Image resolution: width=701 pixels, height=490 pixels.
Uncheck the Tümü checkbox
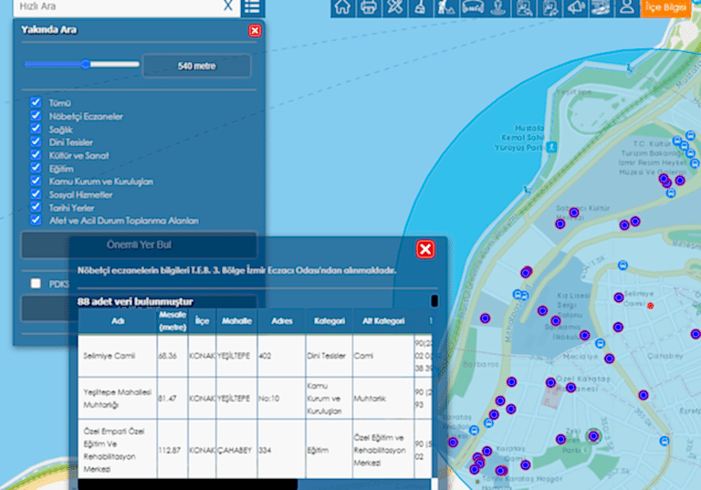pyautogui.click(x=36, y=103)
